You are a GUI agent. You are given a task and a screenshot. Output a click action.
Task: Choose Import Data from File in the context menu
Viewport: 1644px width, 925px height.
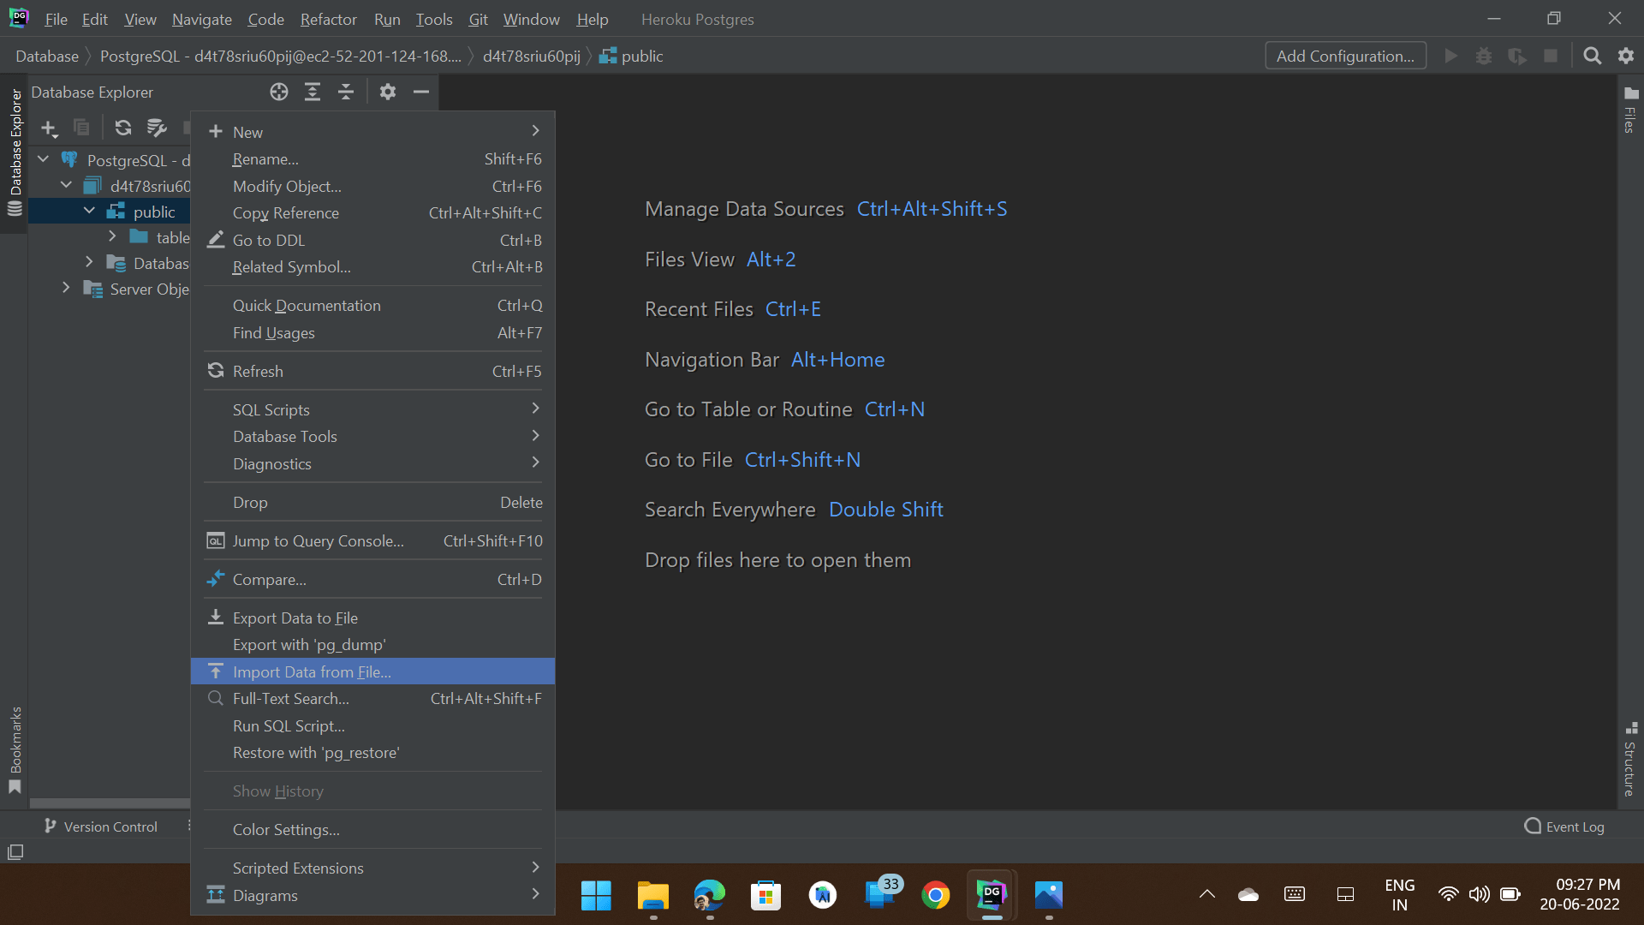click(x=313, y=671)
